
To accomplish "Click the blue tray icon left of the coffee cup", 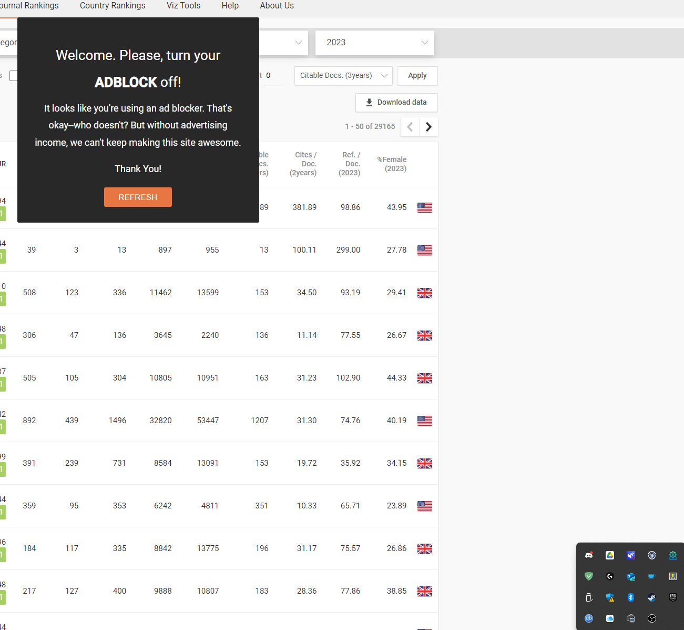I will click(631, 576).
